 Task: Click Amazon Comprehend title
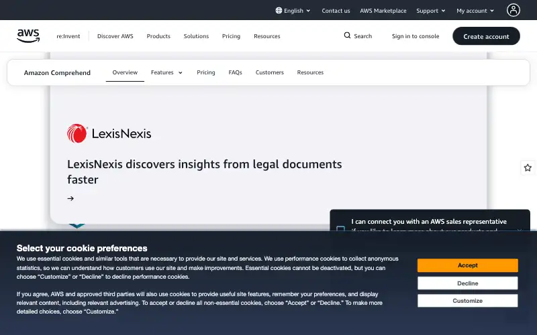(x=57, y=72)
